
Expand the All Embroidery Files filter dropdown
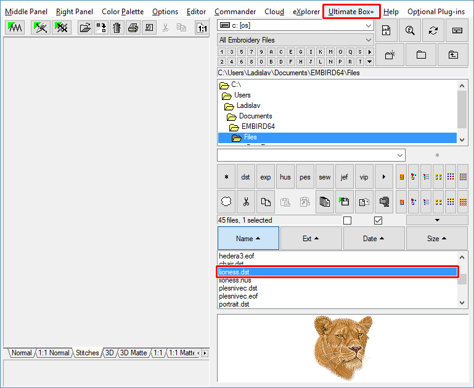(369, 40)
